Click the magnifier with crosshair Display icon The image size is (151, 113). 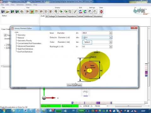(x=56, y=12)
